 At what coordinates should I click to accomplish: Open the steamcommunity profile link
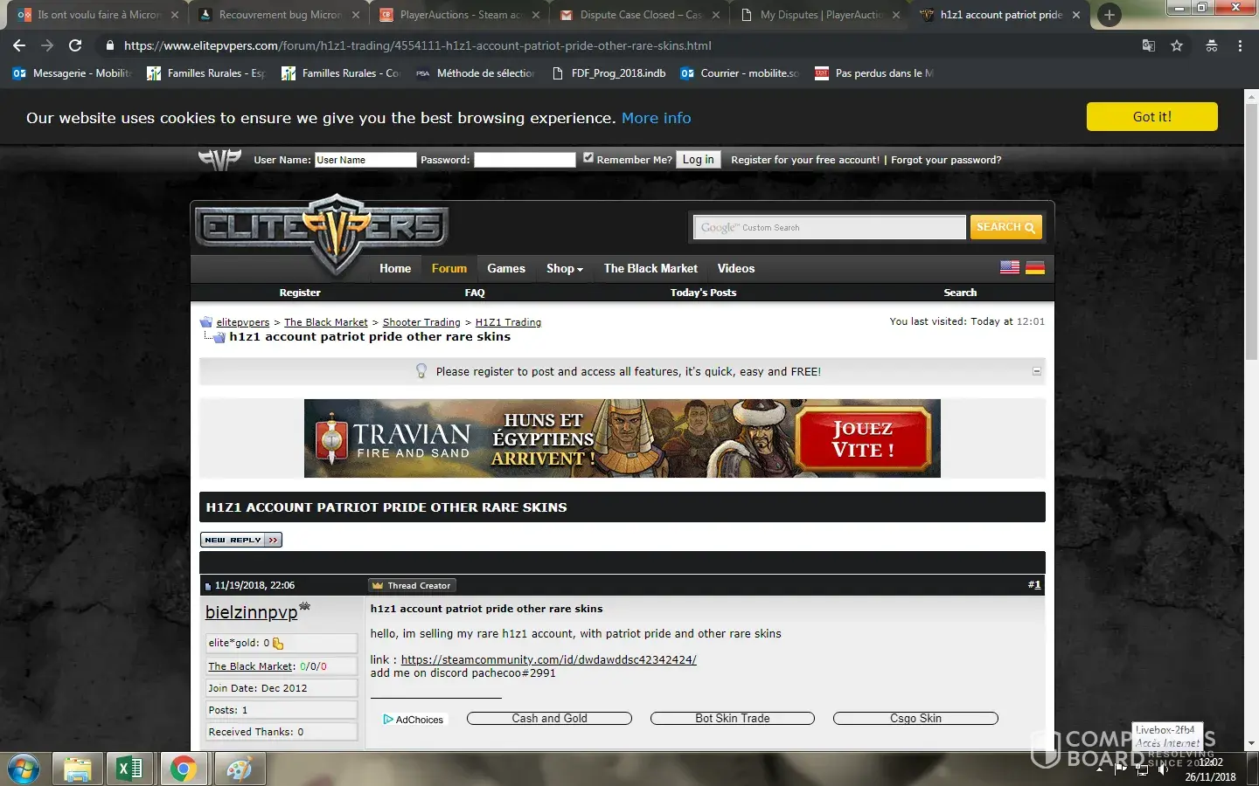(x=548, y=660)
